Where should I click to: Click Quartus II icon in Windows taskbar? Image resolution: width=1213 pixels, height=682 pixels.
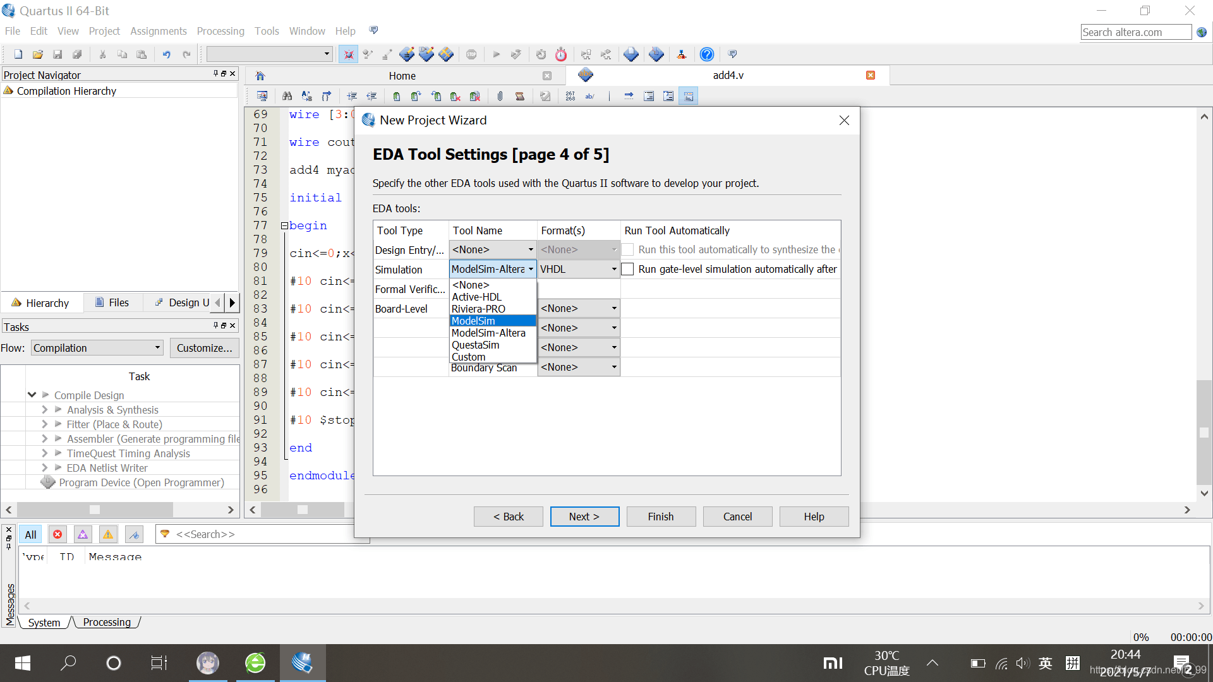tap(303, 663)
